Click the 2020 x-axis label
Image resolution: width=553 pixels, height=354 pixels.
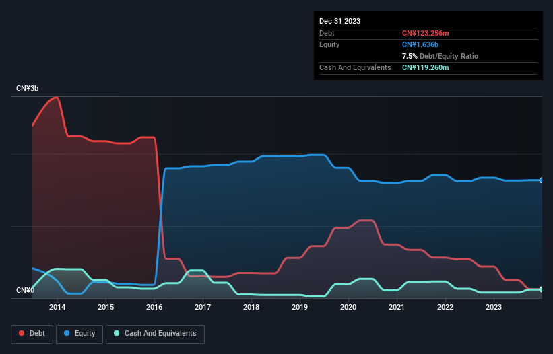(x=348, y=307)
